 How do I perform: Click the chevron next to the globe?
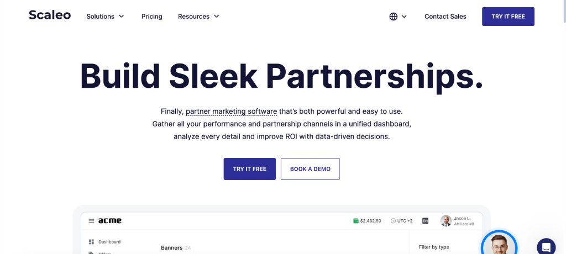(x=404, y=17)
